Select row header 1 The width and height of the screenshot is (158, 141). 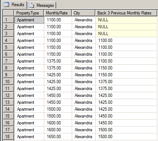[x=8, y=20]
